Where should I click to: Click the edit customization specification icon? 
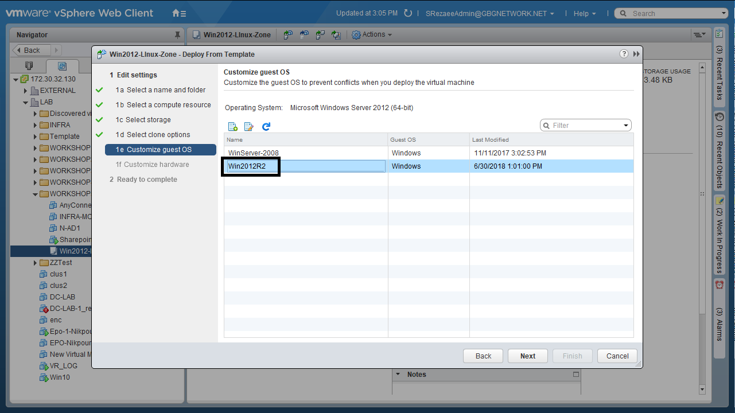[249, 126]
